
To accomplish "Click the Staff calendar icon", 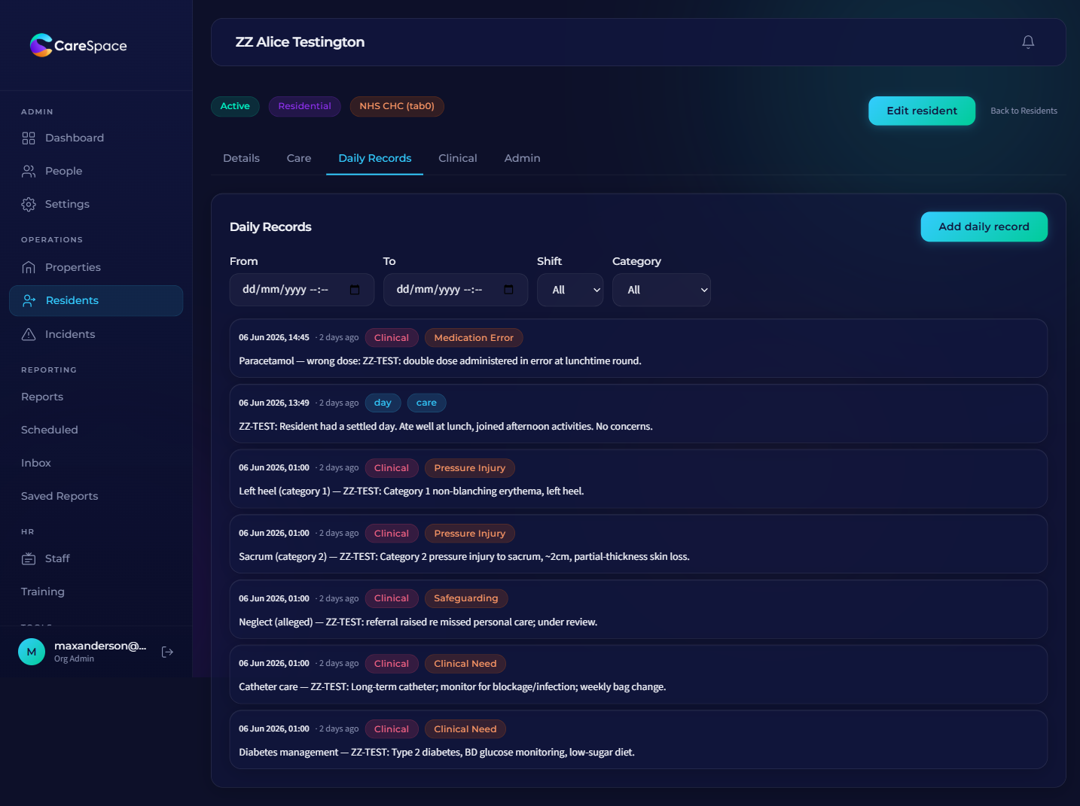I will tap(29, 558).
